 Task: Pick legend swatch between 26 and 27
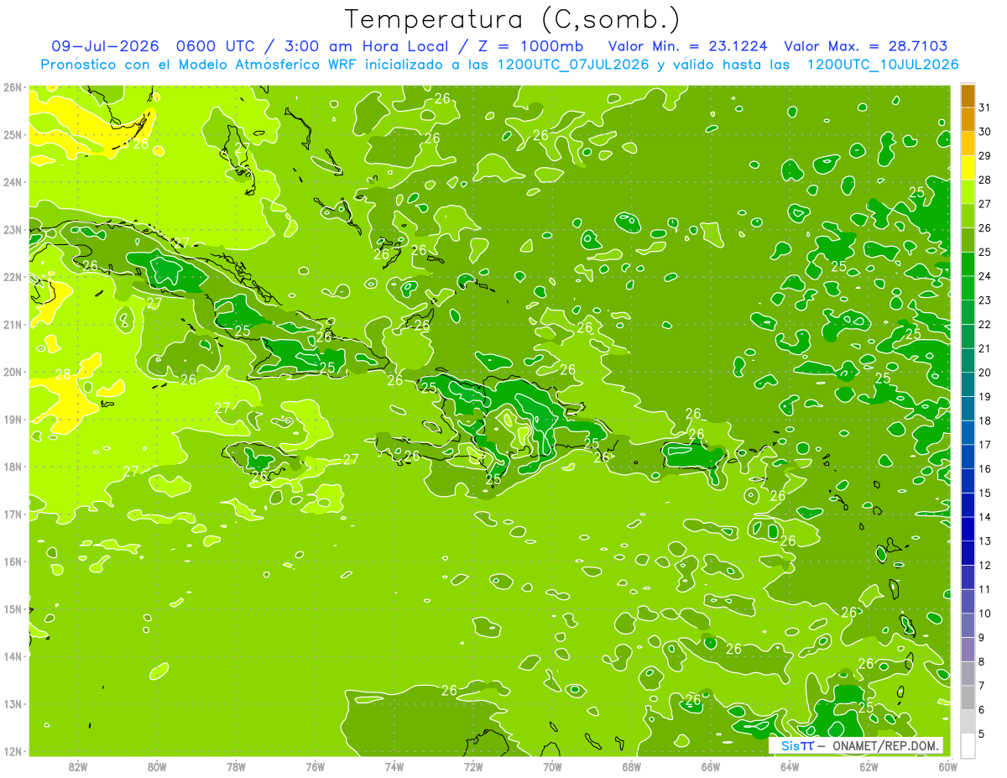point(968,216)
